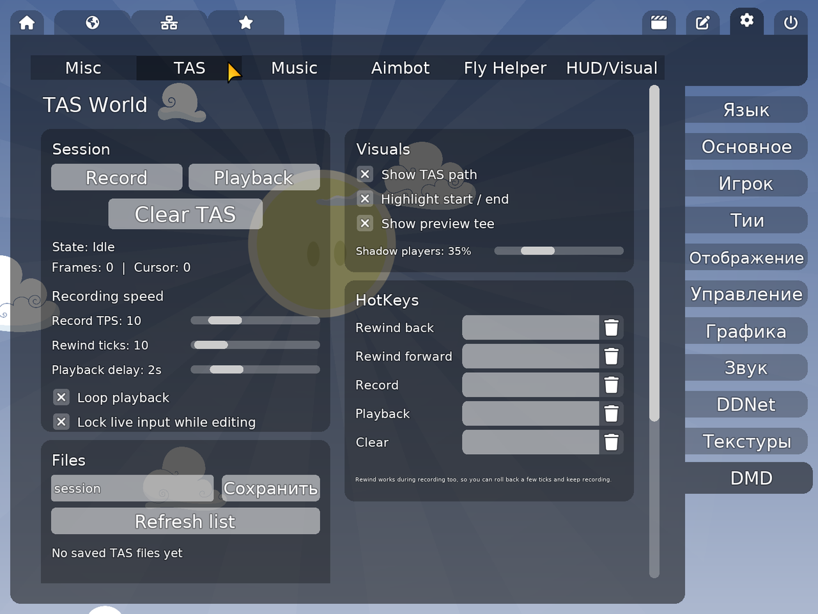Open the Язык settings page
Screen dimensions: 818x614
[746, 109]
